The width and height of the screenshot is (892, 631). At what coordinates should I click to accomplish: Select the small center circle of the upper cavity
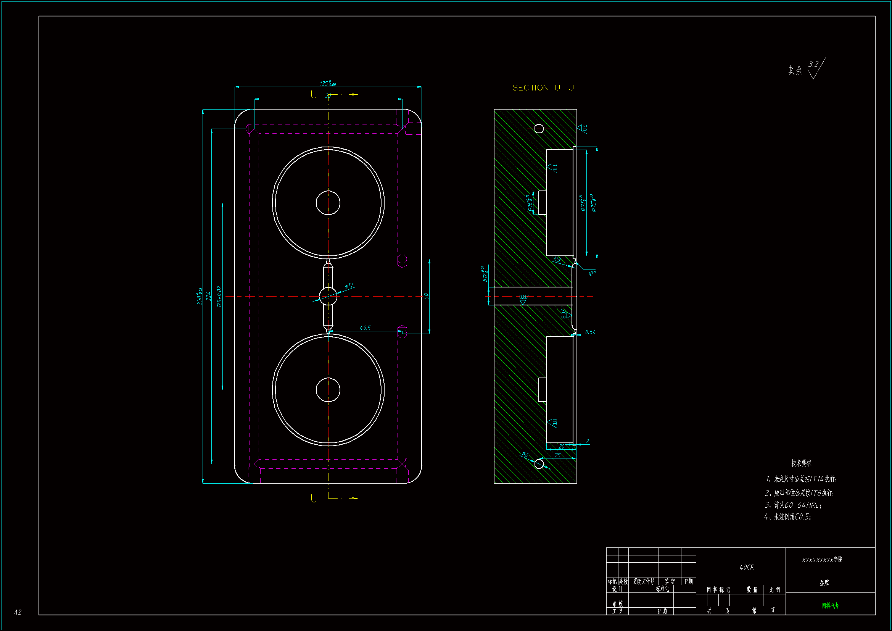click(328, 203)
